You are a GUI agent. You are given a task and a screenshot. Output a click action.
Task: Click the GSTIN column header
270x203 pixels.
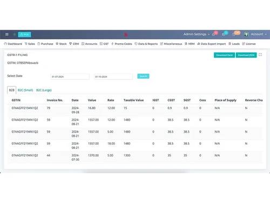[16, 100]
